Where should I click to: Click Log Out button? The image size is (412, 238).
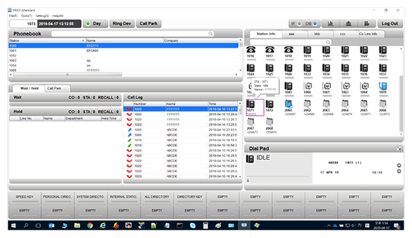coord(390,24)
